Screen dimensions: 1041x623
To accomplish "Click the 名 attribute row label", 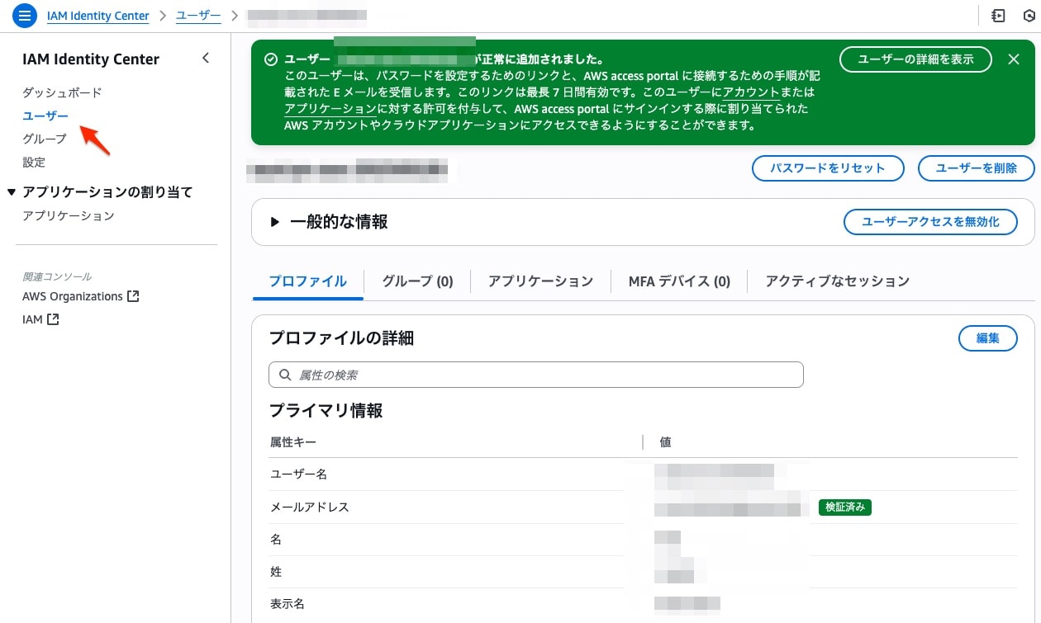I will click(x=276, y=539).
